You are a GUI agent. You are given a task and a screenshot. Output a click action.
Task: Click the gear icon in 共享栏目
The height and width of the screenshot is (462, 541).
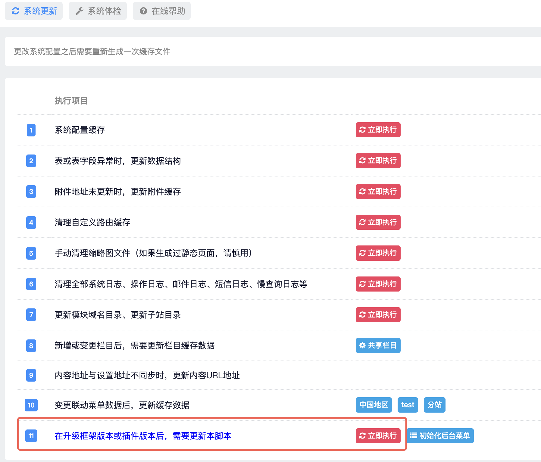click(362, 345)
